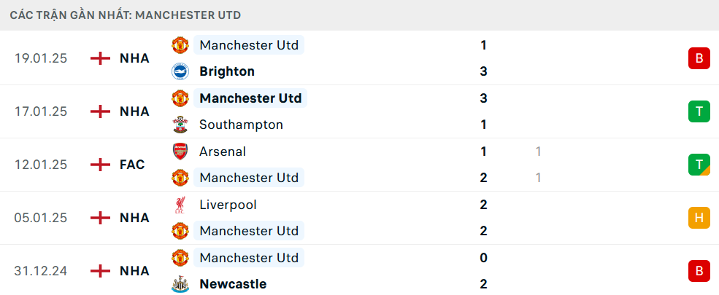The image size is (719, 295).
Task: Click the Arsenal club crest icon
Action: 180,152
